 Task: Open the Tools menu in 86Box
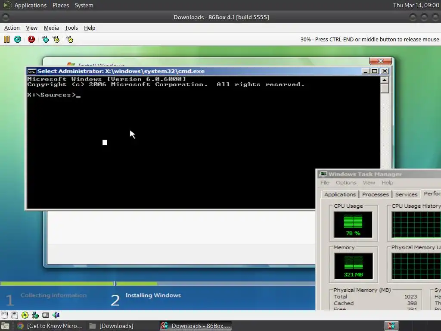71,28
